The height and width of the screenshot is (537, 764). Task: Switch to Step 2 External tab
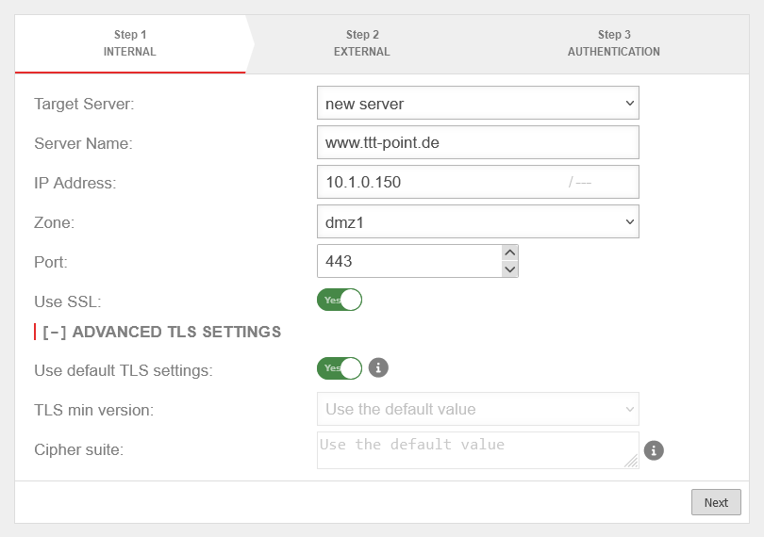[361, 43]
